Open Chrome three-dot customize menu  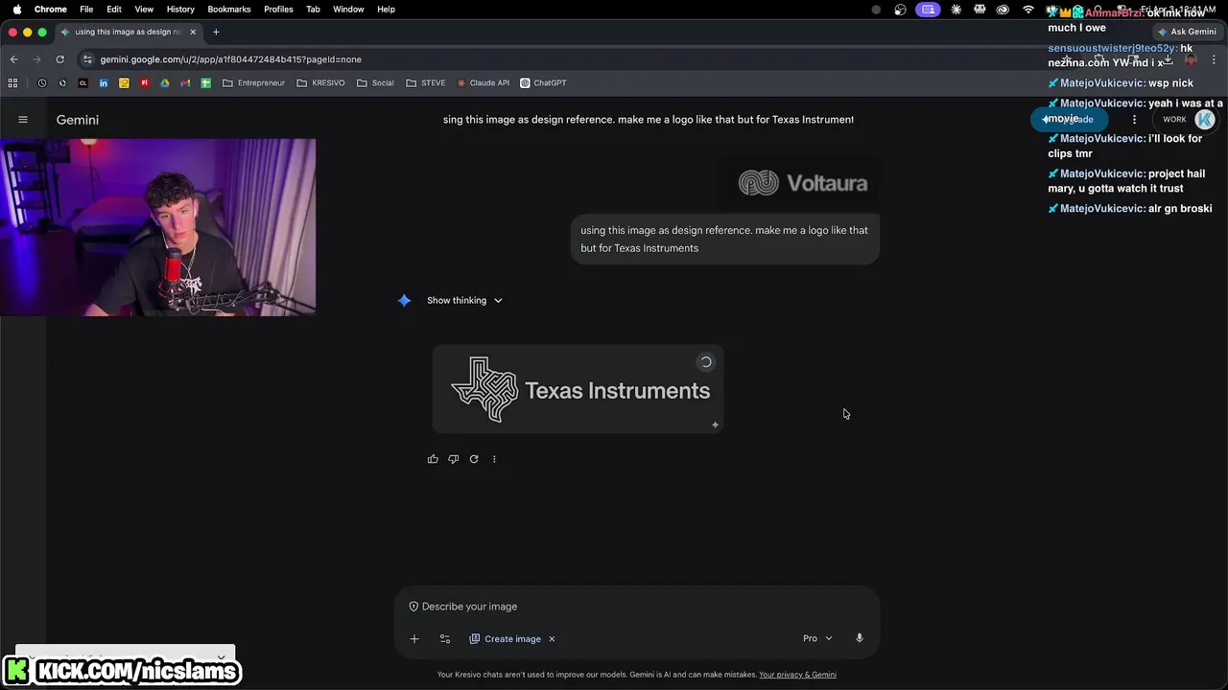point(1214,59)
